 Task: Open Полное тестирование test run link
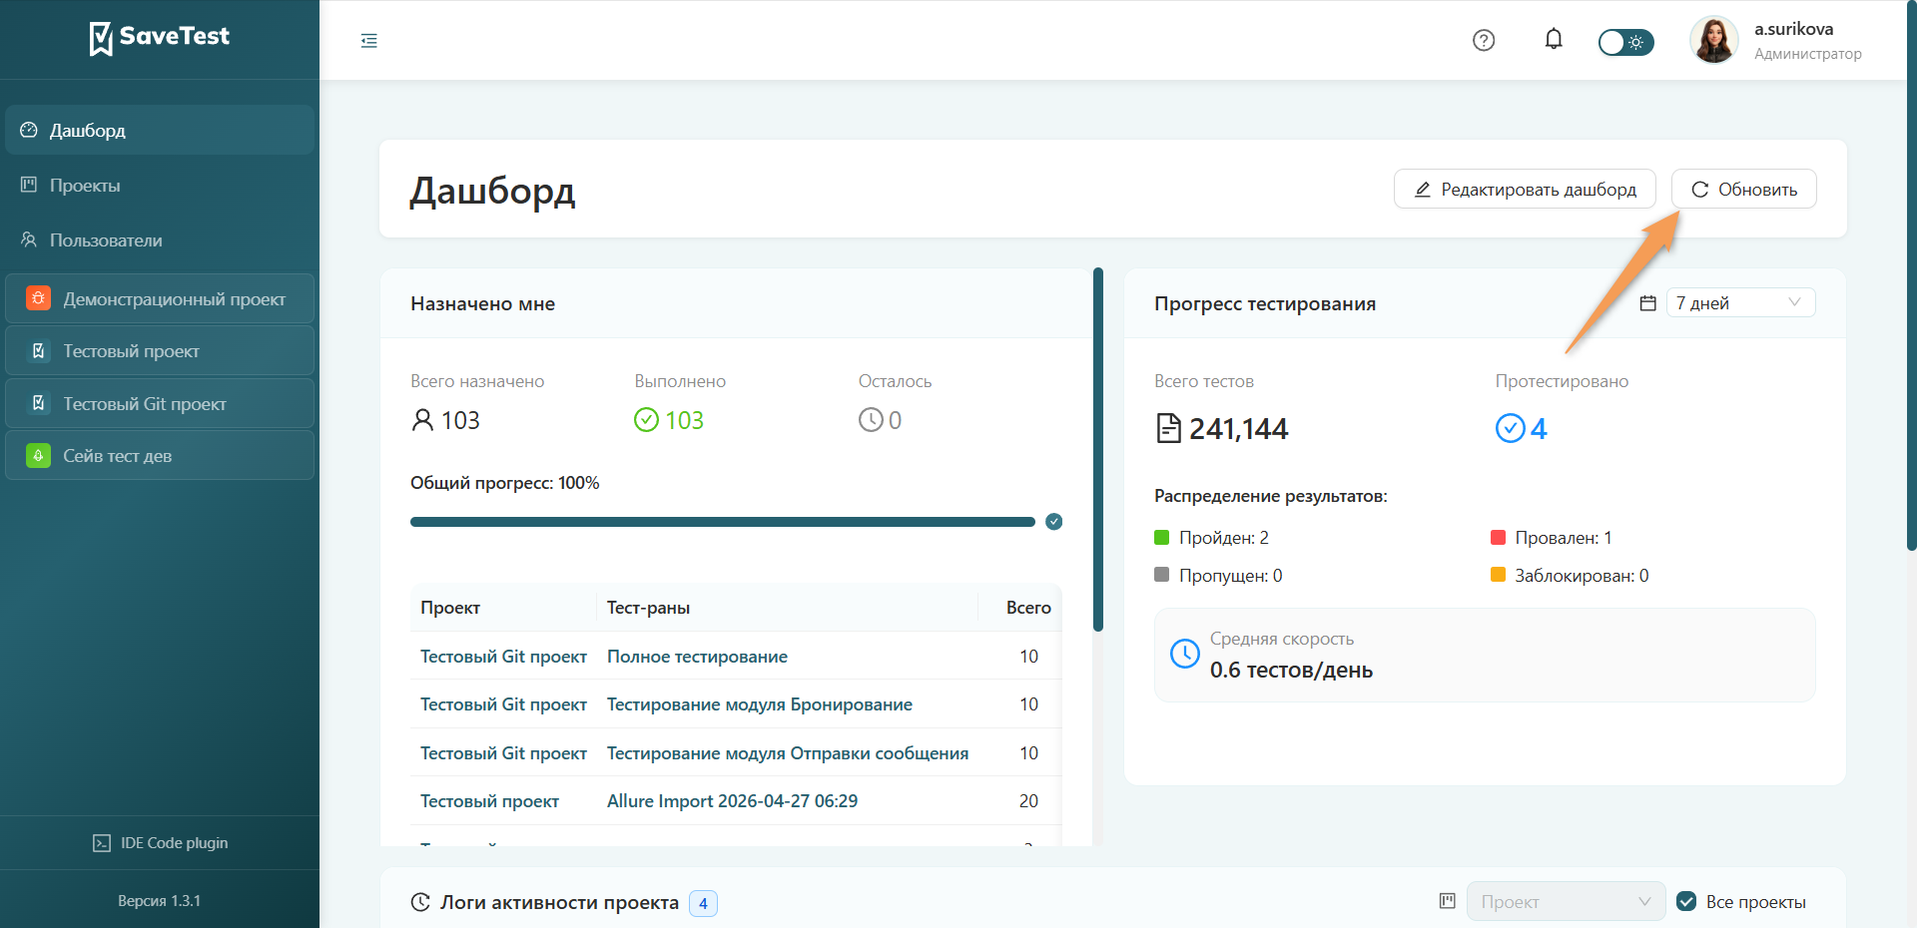coord(697,657)
